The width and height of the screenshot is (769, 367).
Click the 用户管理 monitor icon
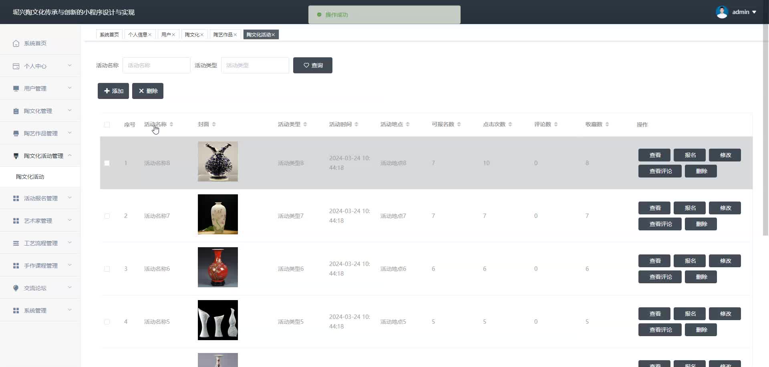coord(16,89)
